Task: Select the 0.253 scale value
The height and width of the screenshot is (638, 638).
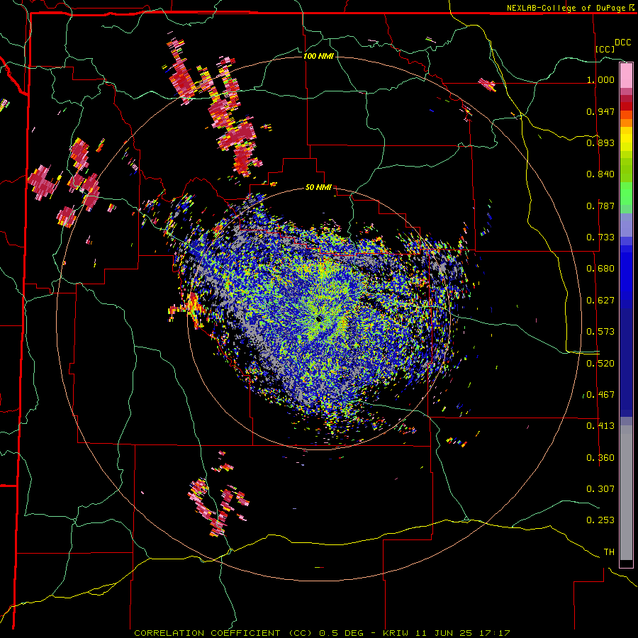Action: point(600,520)
